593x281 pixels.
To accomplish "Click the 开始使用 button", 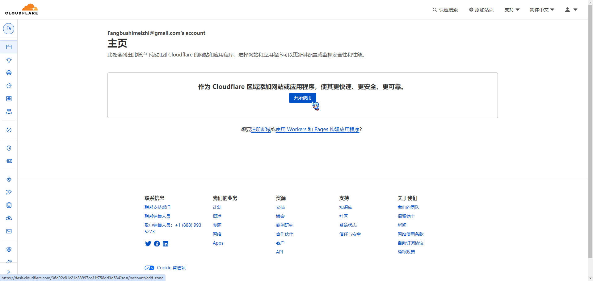I will pos(302,98).
